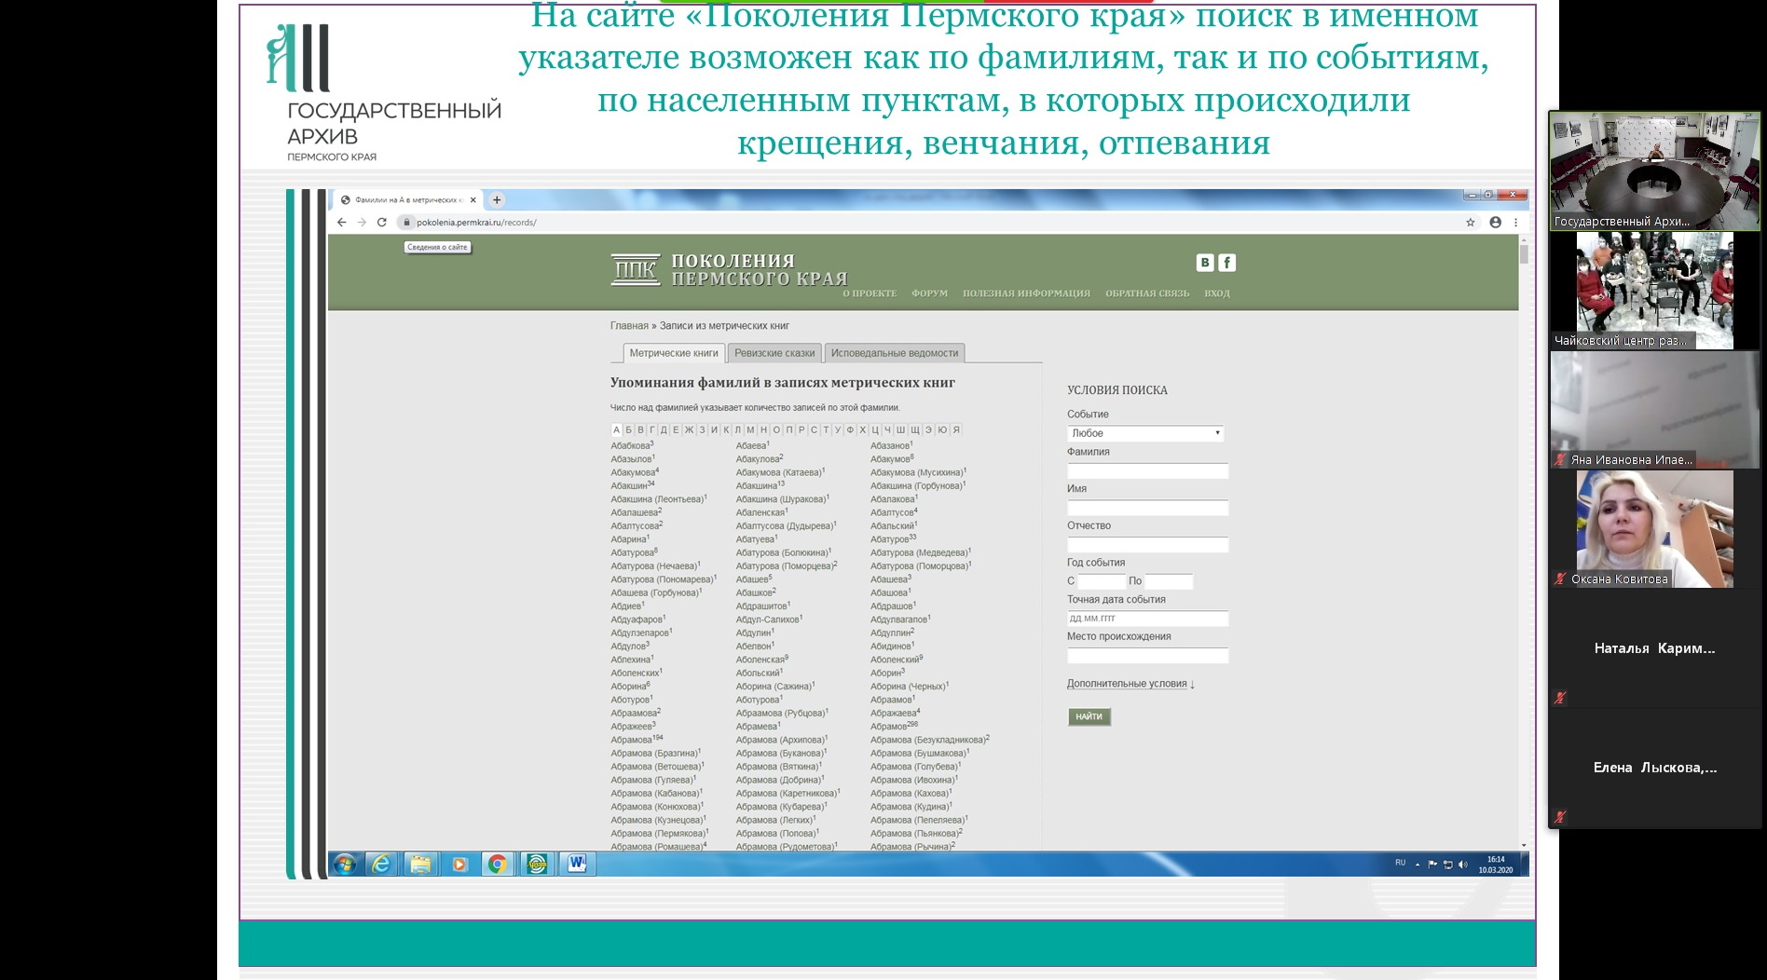
Task: Open the ФОРУМ link in header
Action: (x=929, y=293)
